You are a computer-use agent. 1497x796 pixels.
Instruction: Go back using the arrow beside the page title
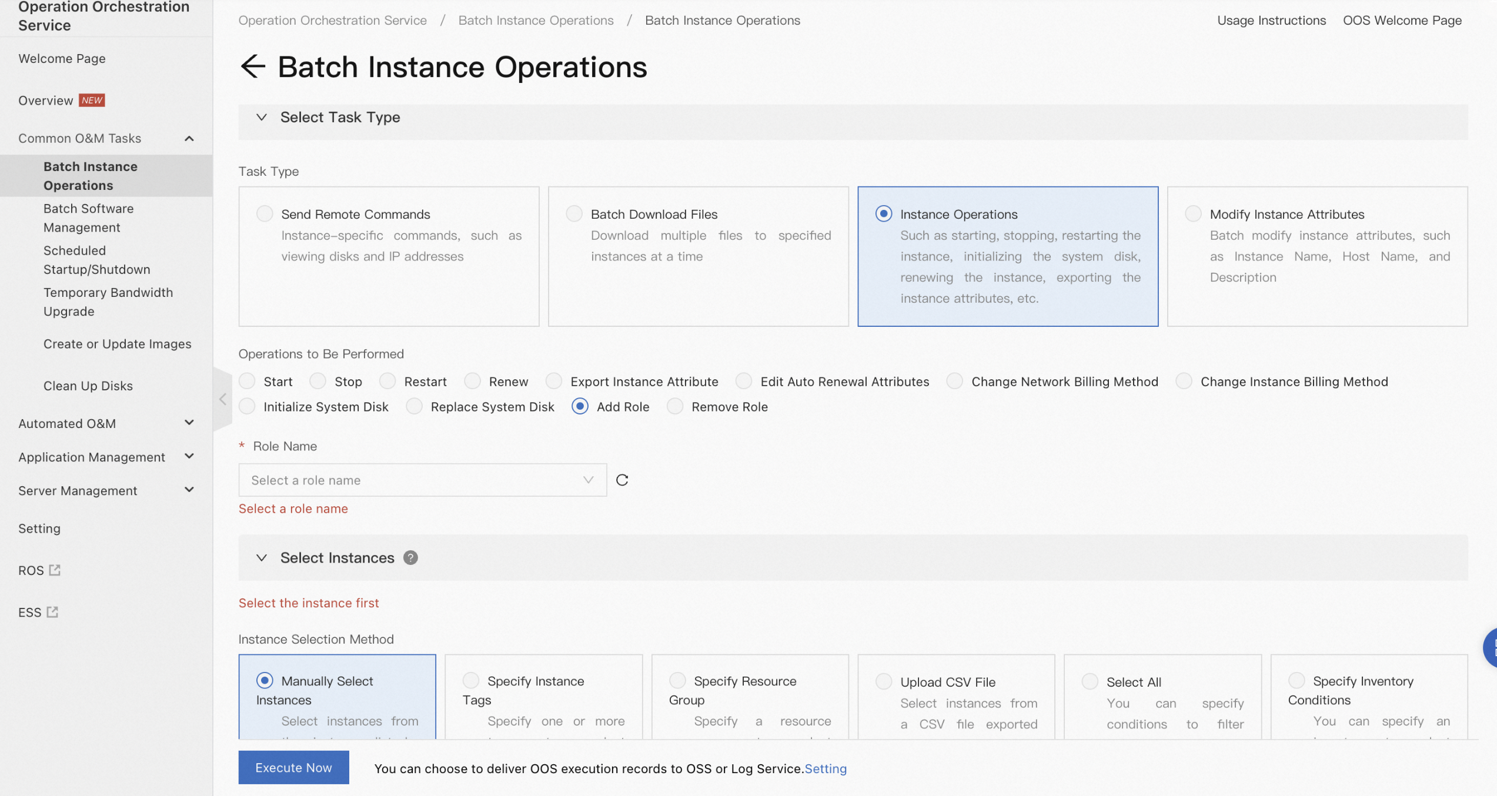coord(253,66)
